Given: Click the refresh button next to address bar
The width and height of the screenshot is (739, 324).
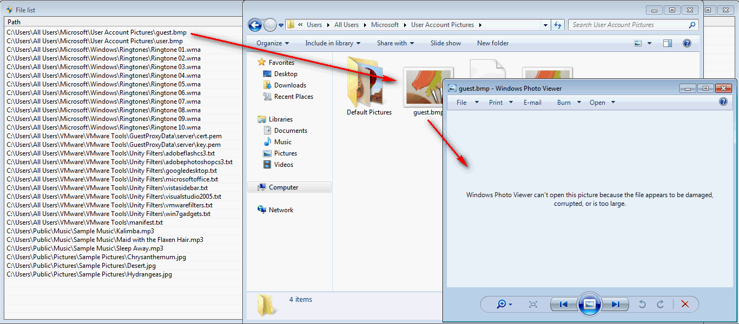Looking at the screenshot, I should click(558, 25).
